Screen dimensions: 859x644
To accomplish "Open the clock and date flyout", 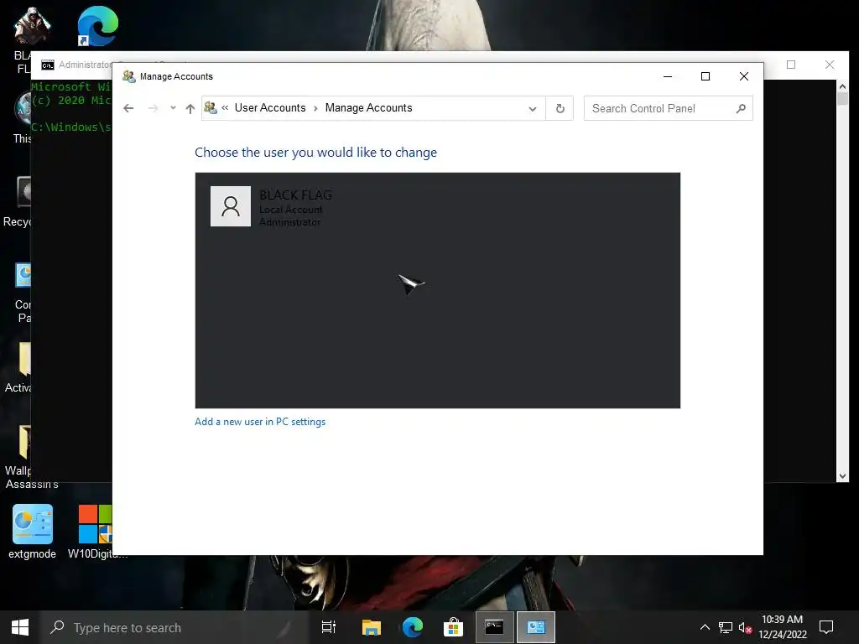I will coord(783,627).
